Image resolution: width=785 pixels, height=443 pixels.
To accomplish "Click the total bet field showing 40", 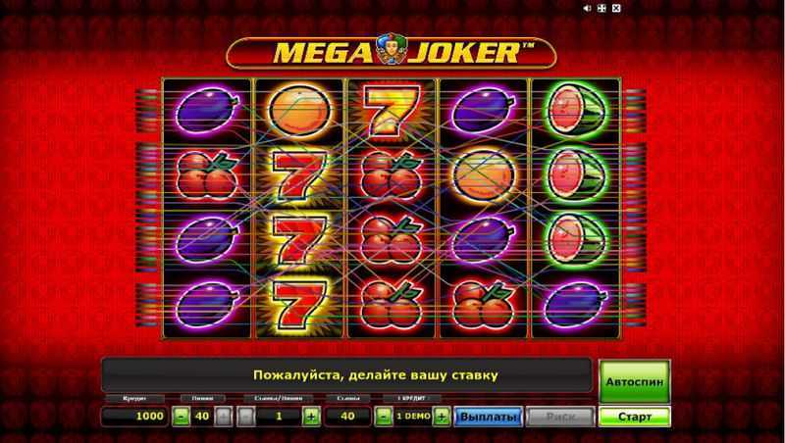I will click(x=347, y=416).
